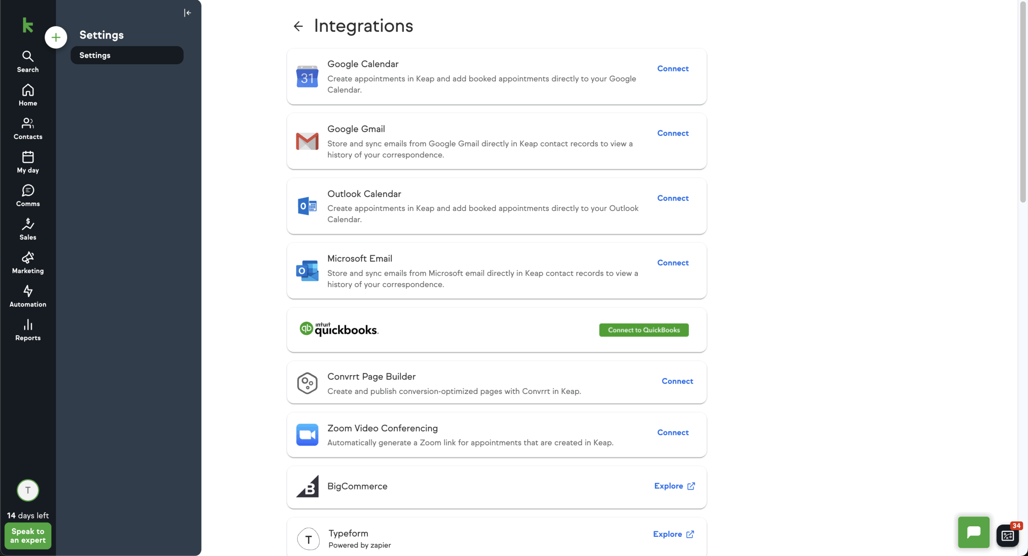Connect Zoom Video Conferencing
Viewport: 1028px width, 556px height.
pos(673,432)
